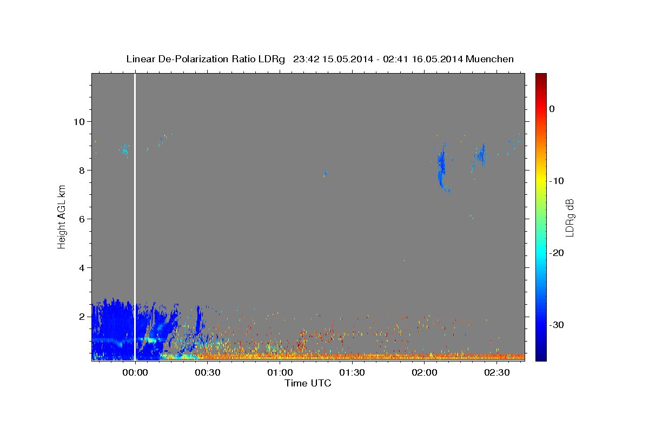Select the '01:30' time tick label
Viewport: 649px width, 433px height.
coord(352,373)
